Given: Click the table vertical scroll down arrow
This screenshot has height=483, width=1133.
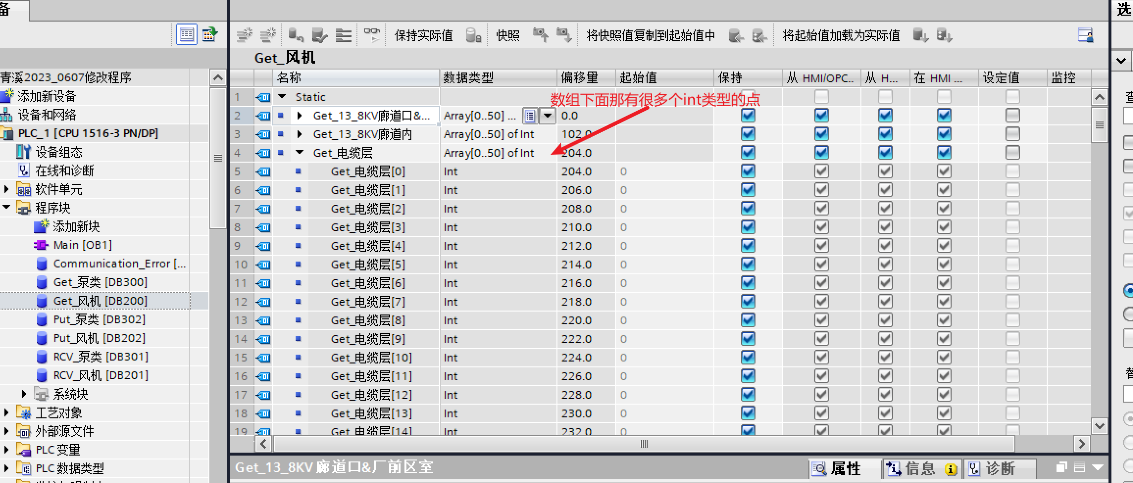Looking at the screenshot, I should pos(1099,426).
